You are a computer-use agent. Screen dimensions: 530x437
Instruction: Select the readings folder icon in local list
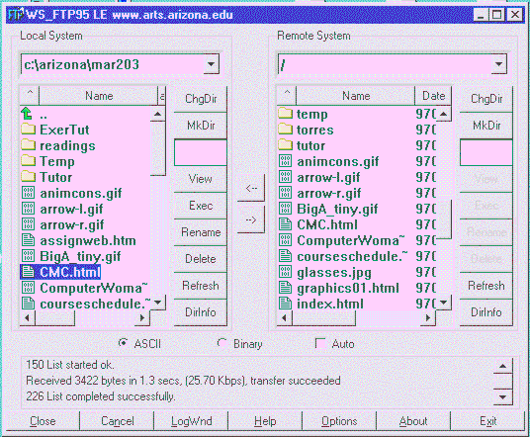pyautogui.click(x=28, y=145)
